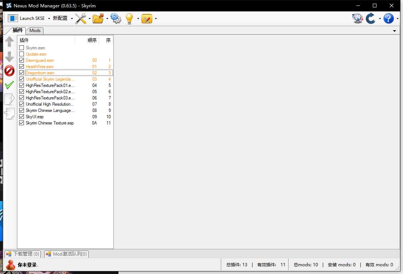Expand the help icon dropdown arrow
The height and width of the screenshot is (274, 403).
[x=397, y=18]
